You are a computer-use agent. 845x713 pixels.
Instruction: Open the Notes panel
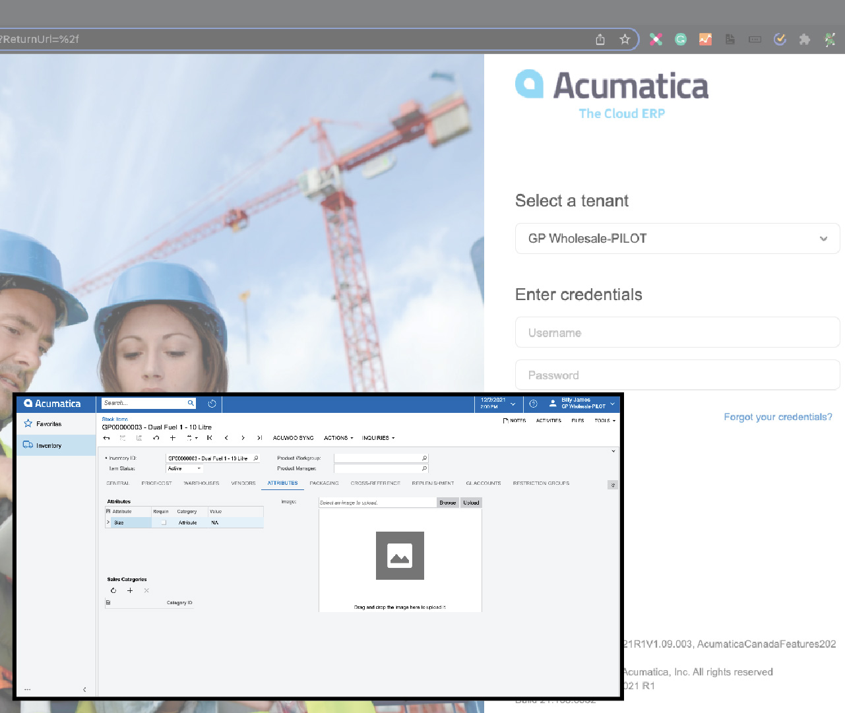point(515,420)
